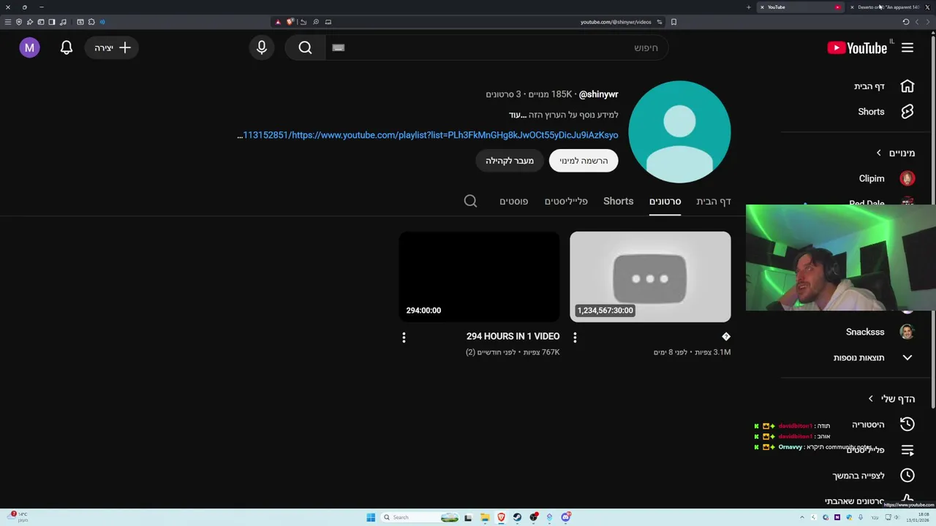Switch to the posts tab

[x=513, y=201]
